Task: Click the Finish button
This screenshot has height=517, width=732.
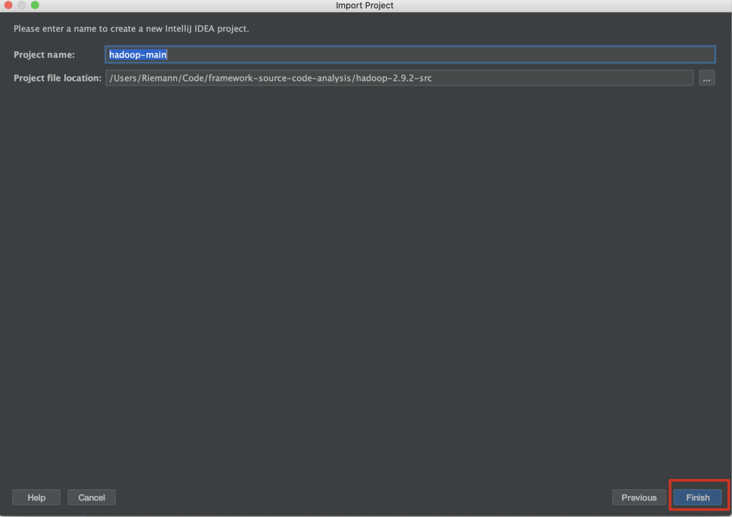Action: pos(697,497)
